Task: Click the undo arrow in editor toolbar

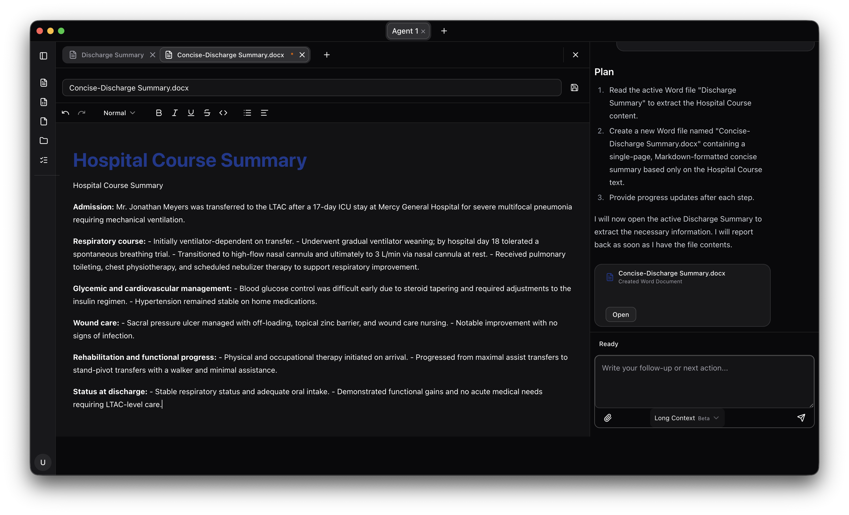Action: pyautogui.click(x=65, y=113)
